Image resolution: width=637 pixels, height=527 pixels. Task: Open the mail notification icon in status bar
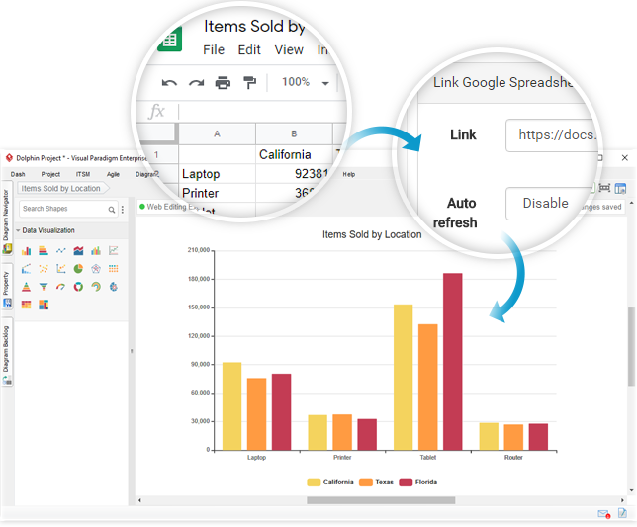604,514
